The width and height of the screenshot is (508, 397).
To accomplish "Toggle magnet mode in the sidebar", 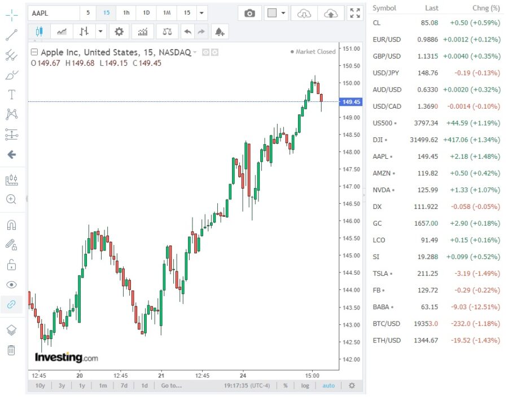I will click(11, 224).
